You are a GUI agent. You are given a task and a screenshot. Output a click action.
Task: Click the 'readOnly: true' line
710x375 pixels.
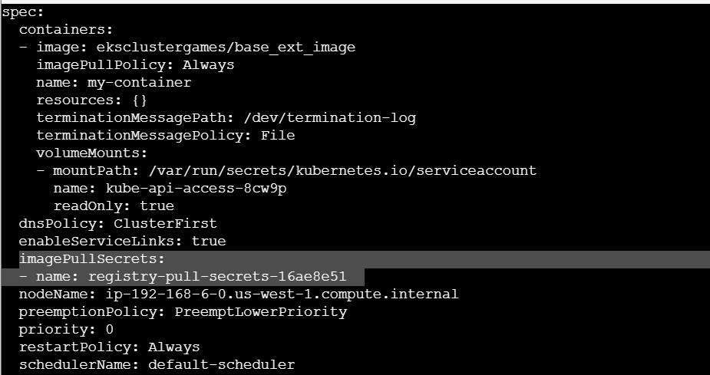pyautogui.click(x=114, y=206)
